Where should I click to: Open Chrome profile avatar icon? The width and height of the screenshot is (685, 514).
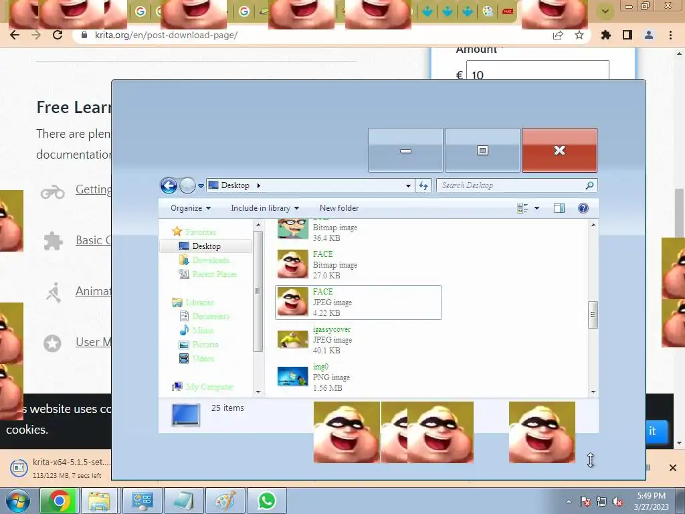[649, 35]
